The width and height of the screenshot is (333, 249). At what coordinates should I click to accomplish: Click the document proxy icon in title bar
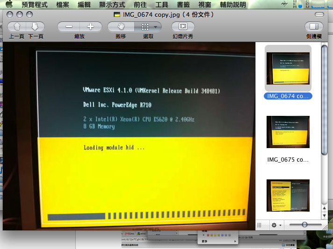[117, 14]
